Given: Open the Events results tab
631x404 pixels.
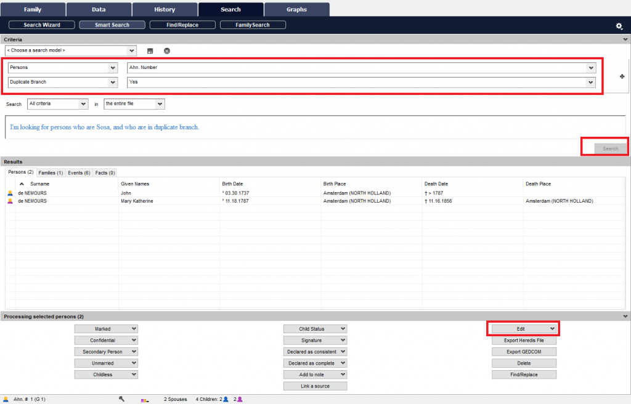Looking at the screenshot, I should pyautogui.click(x=78, y=172).
